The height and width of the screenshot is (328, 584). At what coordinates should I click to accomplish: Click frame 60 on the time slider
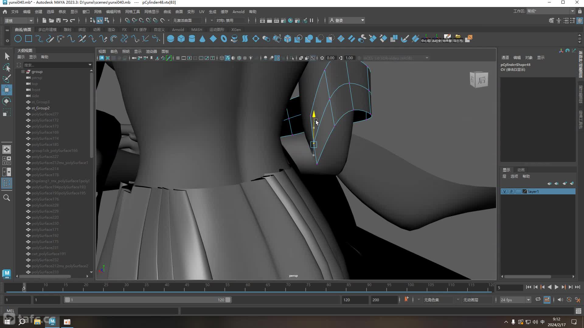[248, 287]
